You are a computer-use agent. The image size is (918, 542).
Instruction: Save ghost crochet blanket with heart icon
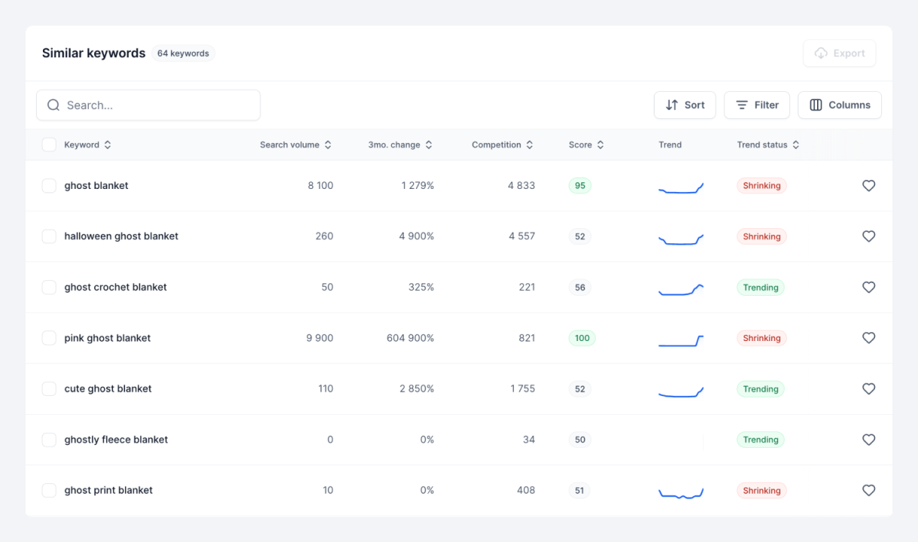pos(868,288)
